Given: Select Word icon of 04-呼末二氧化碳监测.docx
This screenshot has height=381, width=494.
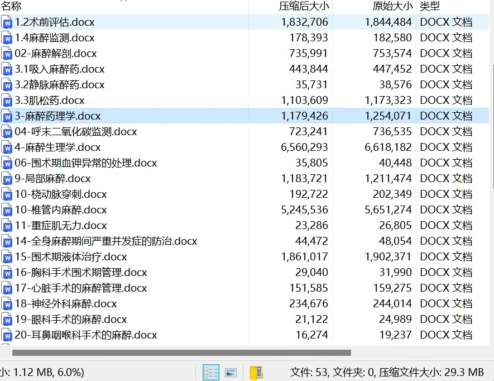Looking at the screenshot, I should point(7,131).
